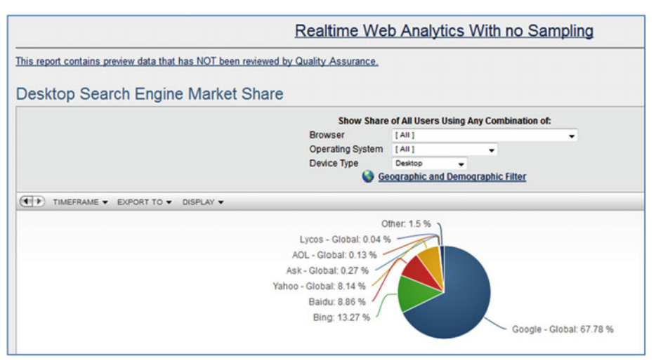This screenshot has height=361, width=656.
Task: Click the 'Ask - Global: 0.27 %' label
Action: coord(327,271)
